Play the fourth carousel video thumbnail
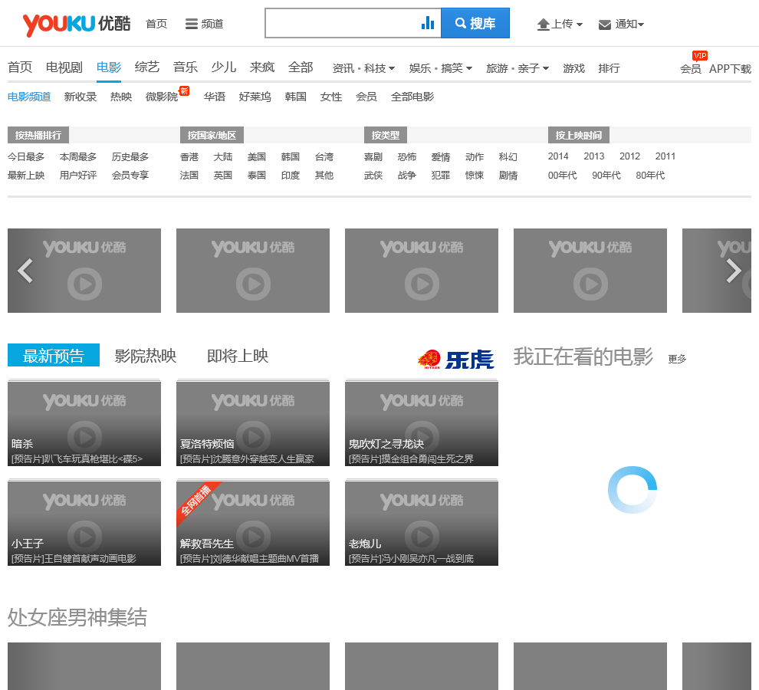The image size is (759, 690). 590,271
